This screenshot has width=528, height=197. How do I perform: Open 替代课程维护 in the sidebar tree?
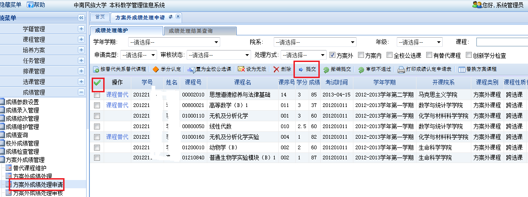tap(29, 168)
